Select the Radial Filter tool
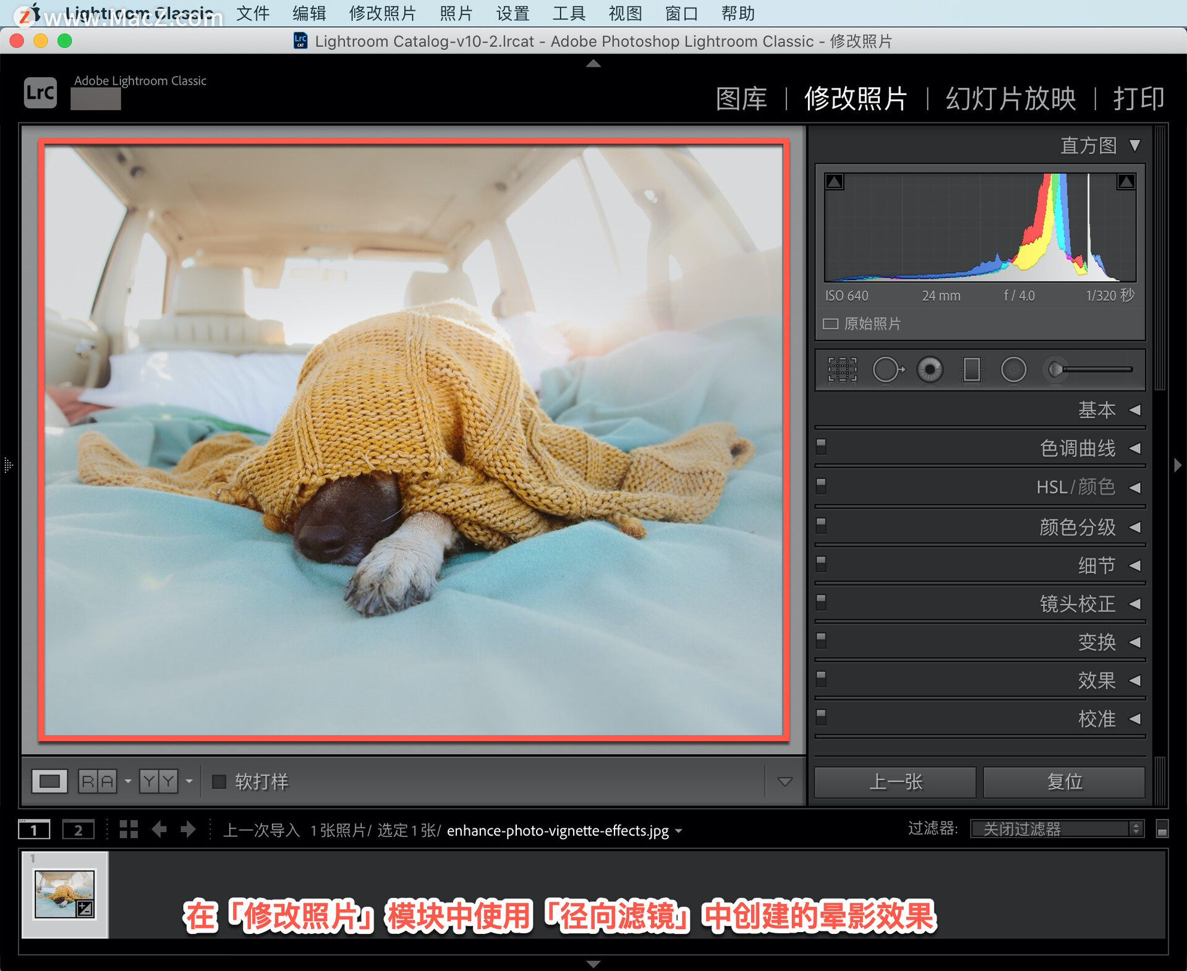Image resolution: width=1187 pixels, height=971 pixels. (1013, 370)
